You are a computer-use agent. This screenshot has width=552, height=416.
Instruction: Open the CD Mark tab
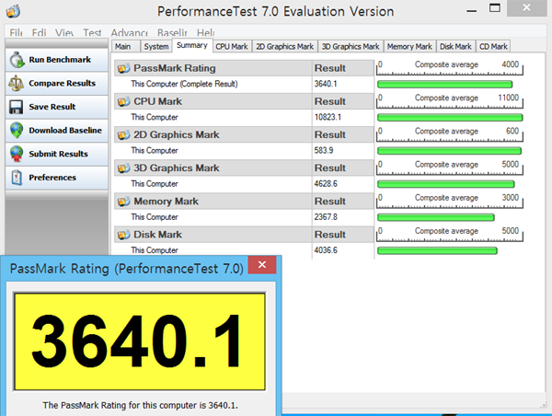coord(493,47)
